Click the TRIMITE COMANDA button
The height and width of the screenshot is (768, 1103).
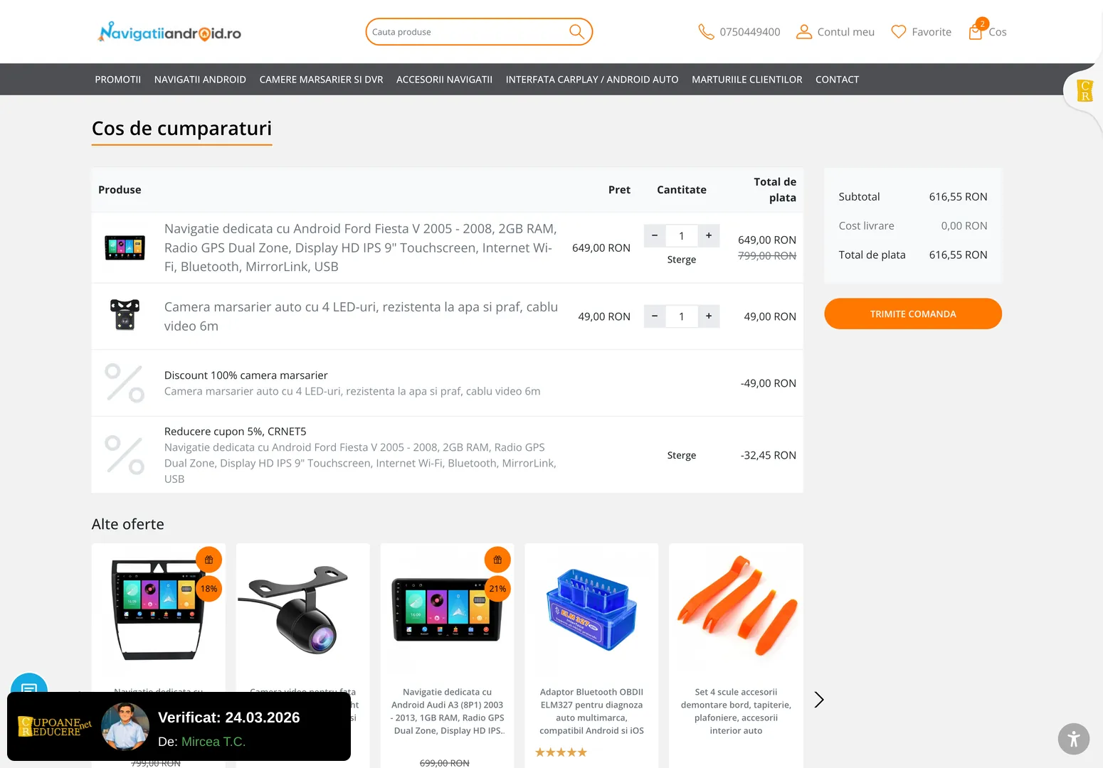pos(913,314)
